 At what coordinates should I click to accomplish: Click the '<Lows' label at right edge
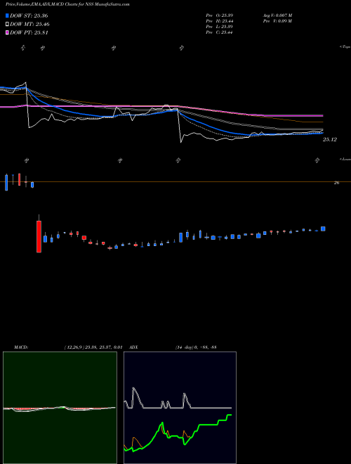tap(345, 159)
